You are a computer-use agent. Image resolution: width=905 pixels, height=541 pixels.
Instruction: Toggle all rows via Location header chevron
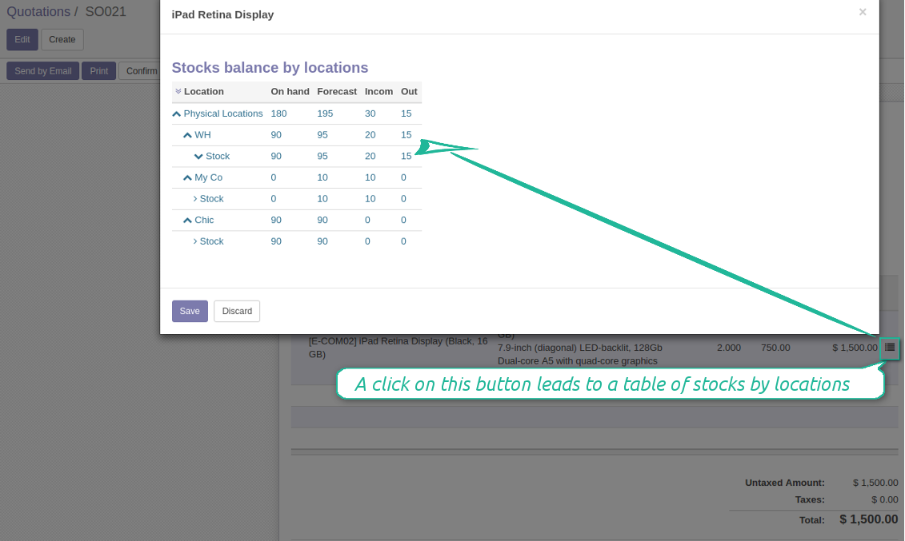coord(178,92)
